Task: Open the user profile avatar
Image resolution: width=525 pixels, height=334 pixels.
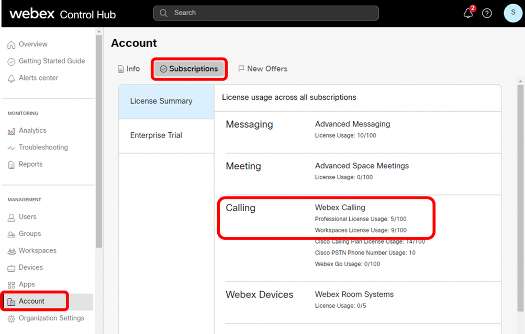Action: [512, 14]
